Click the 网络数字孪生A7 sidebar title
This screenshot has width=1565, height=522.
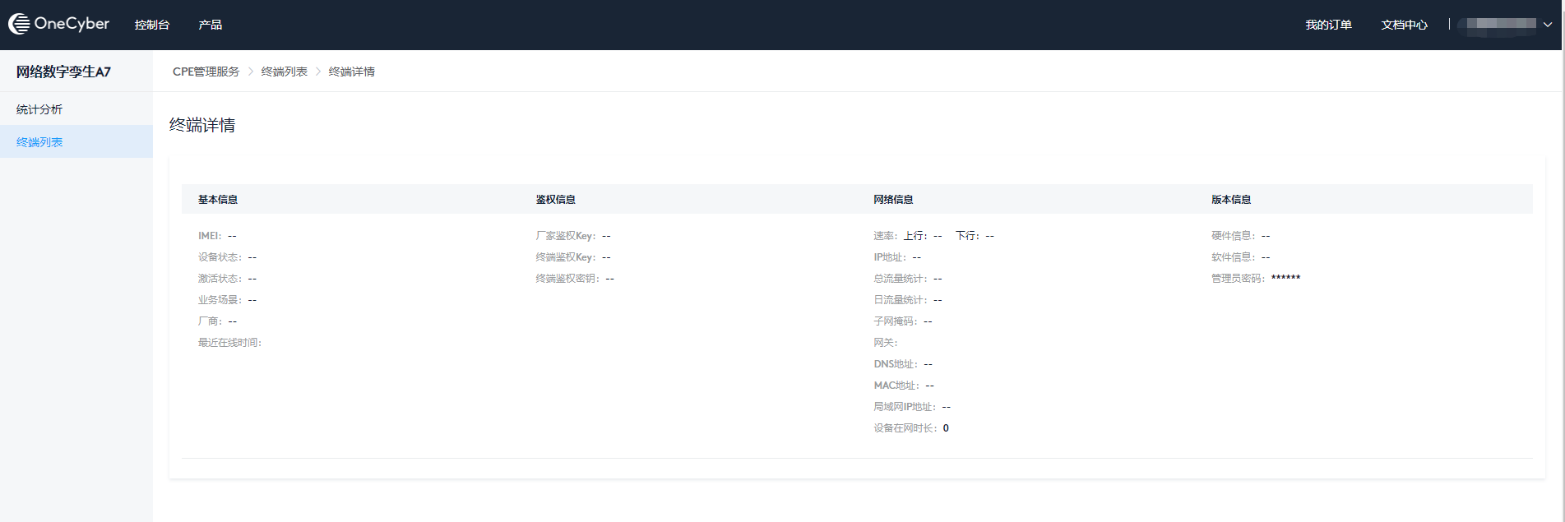[63, 72]
